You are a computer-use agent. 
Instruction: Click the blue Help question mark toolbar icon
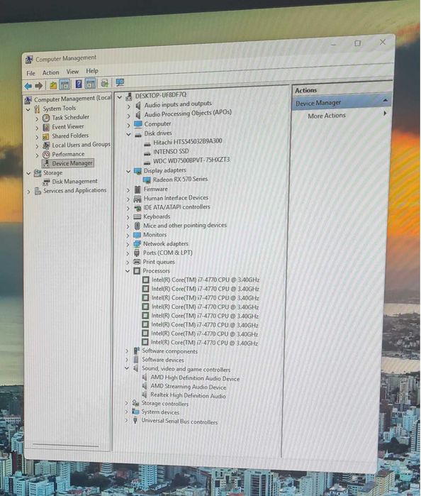click(x=79, y=84)
